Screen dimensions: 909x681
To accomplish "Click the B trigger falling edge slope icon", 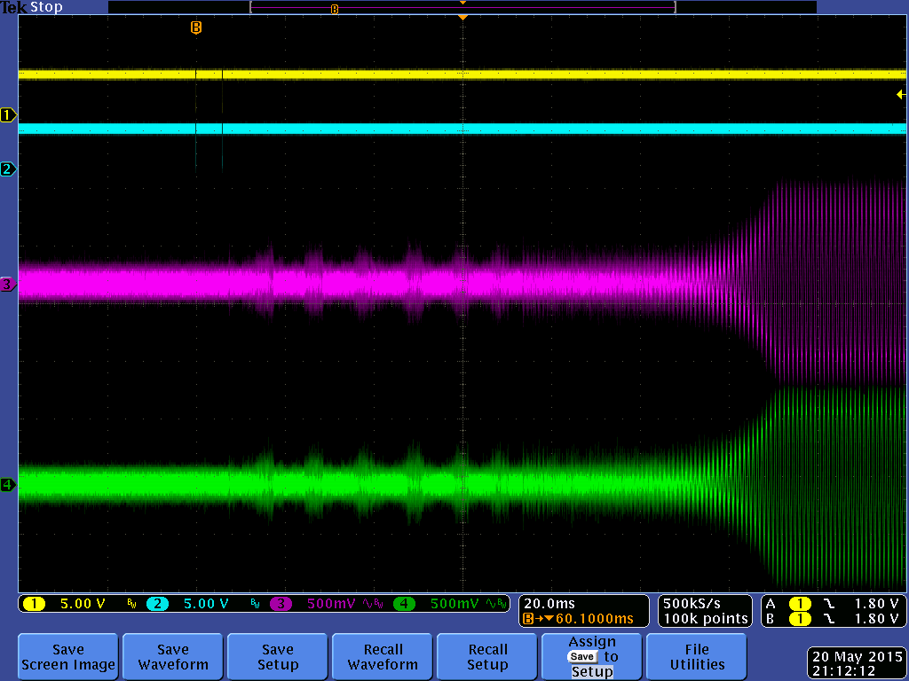I will click(829, 619).
